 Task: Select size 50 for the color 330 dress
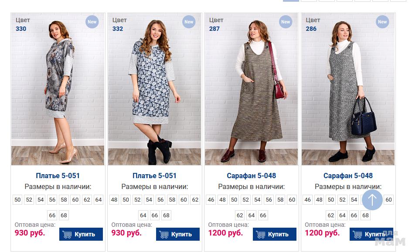(x=17, y=200)
